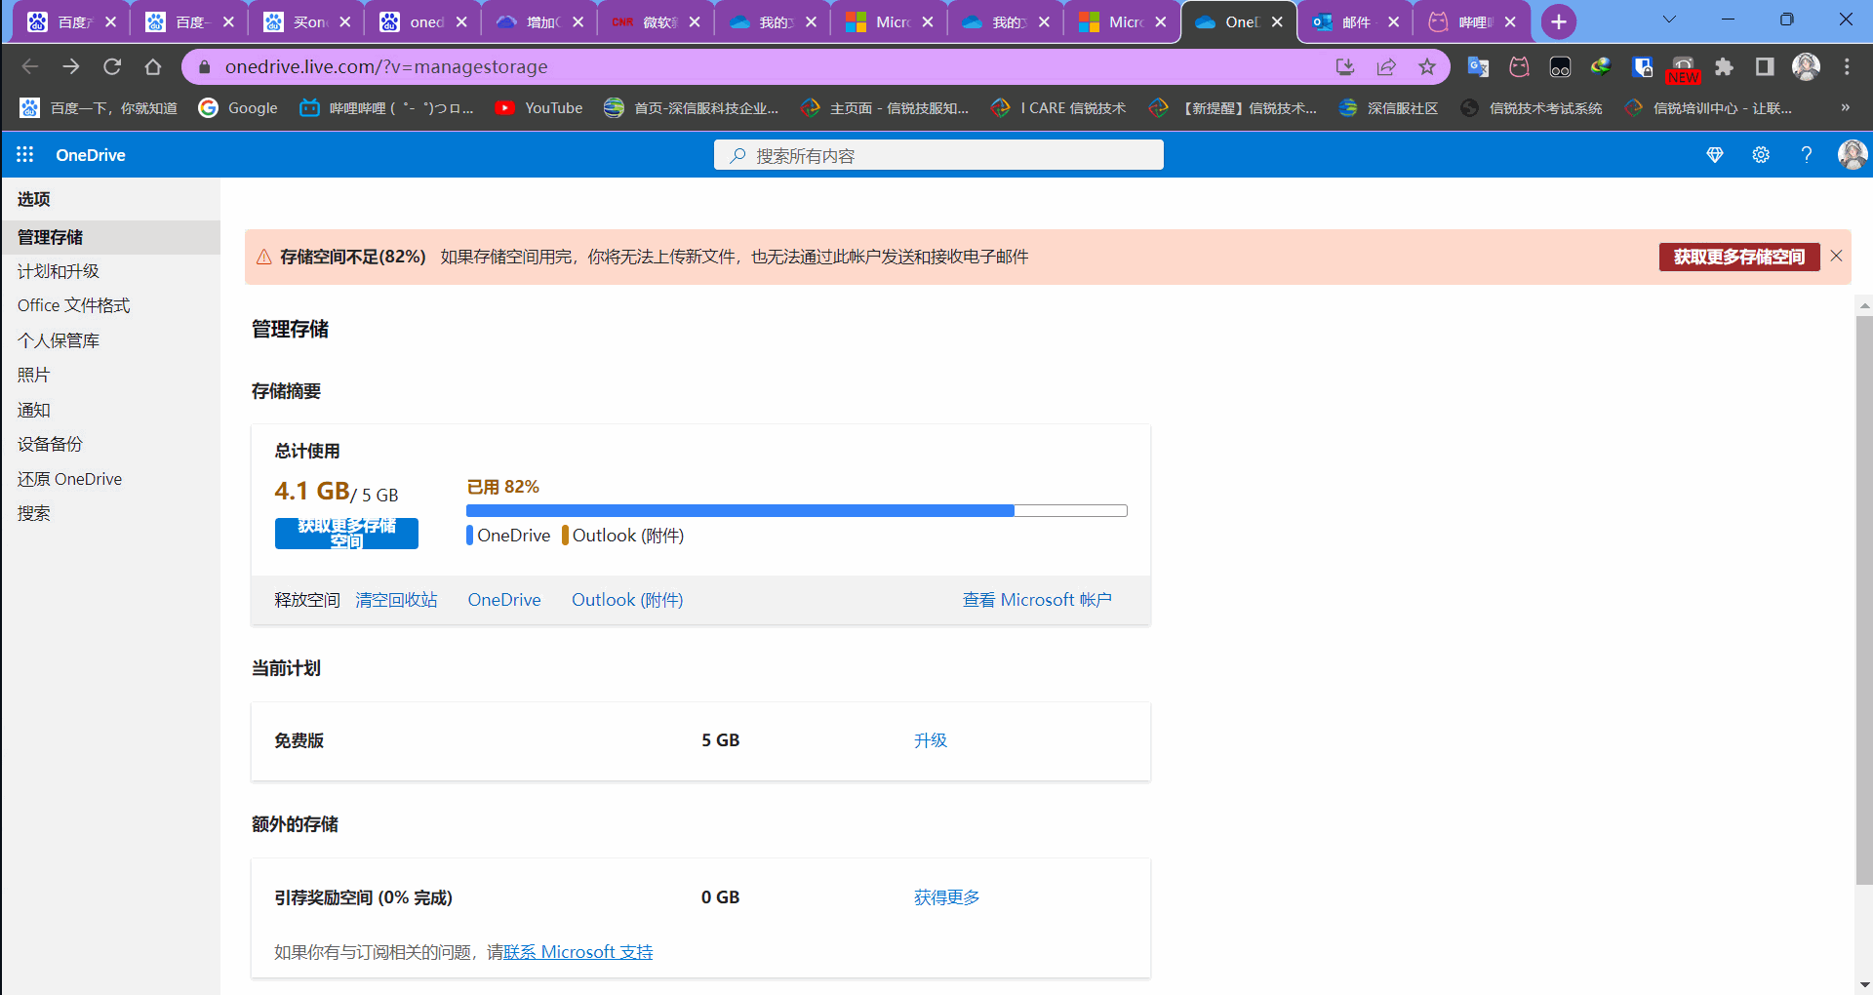Click the 升级 link for 免费版
This screenshot has width=1873, height=995.
coord(931,740)
